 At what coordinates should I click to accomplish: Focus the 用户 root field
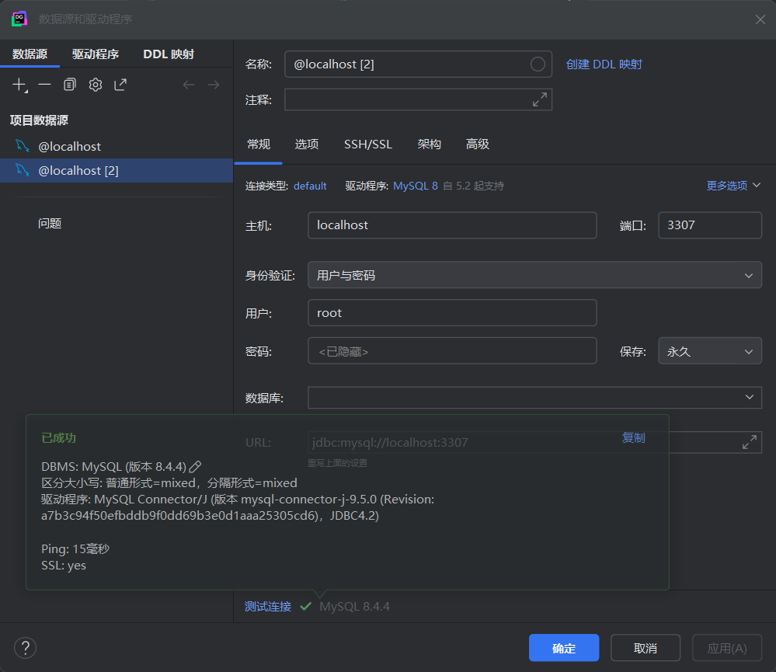click(452, 313)
